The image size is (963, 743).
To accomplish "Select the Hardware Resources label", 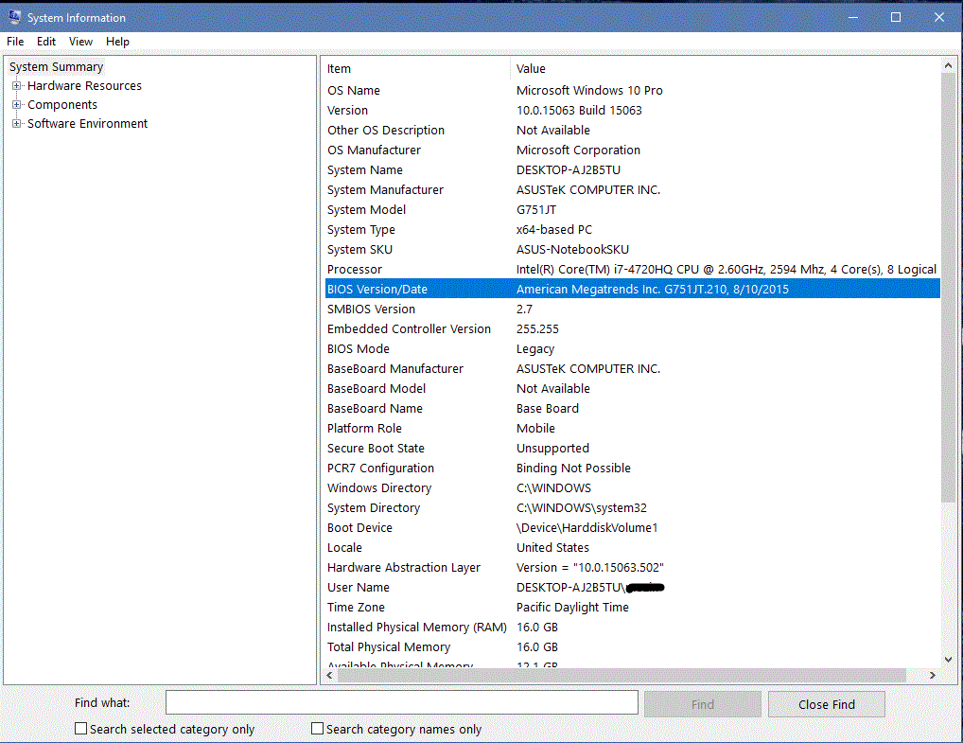I will pyautogui.click(x=85, y=85).
